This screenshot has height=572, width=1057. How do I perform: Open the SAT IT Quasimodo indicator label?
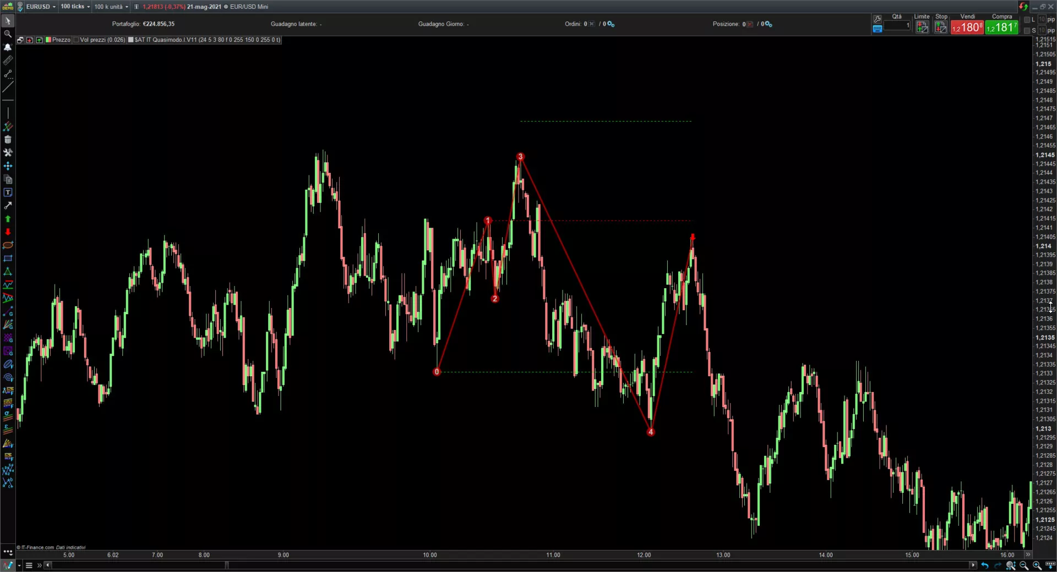[x=207, y=40]
